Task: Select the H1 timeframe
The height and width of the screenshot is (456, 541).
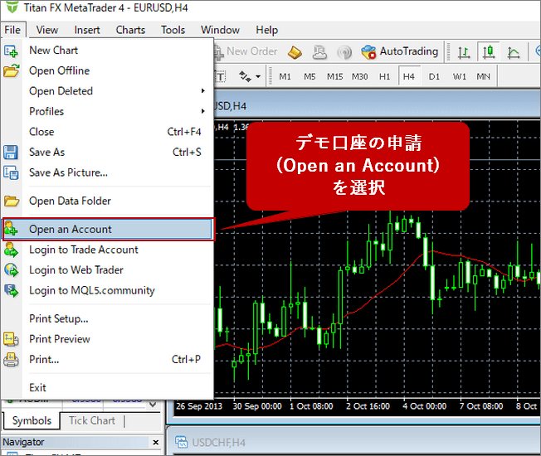Action: [384, 76]
